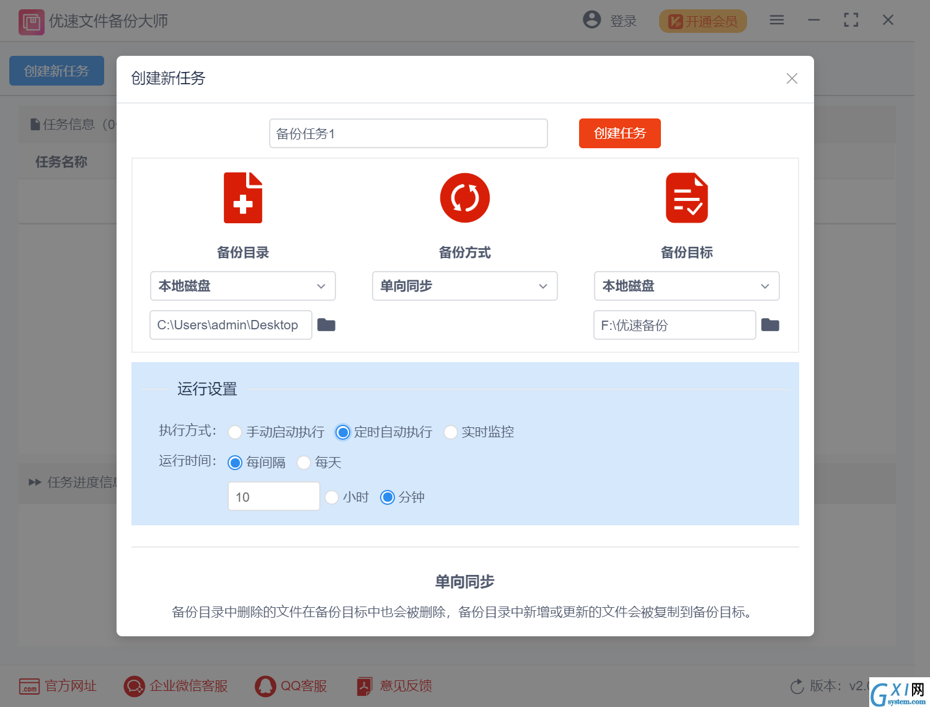
Task: Click the 创建新任务 button in main window
Action: pyautogui.click(x=56, y=71)
